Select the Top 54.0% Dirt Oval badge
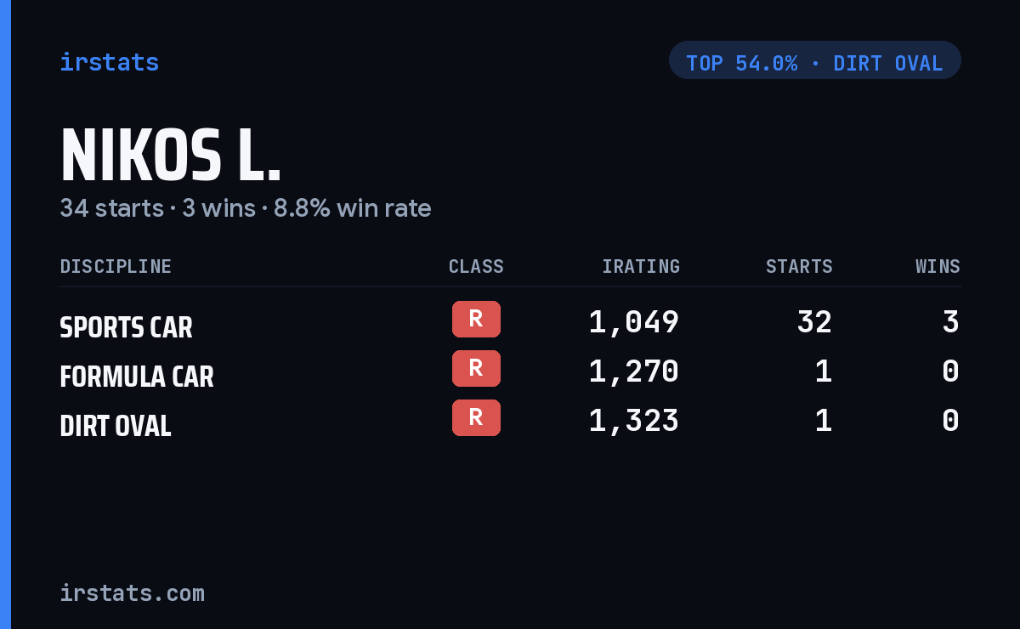1020x629 pixels. coord(815,60)
